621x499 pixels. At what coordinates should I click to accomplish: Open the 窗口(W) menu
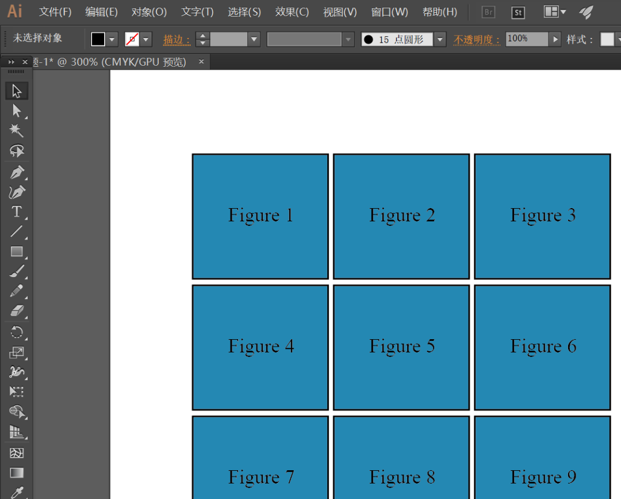(x=390, y=12)
